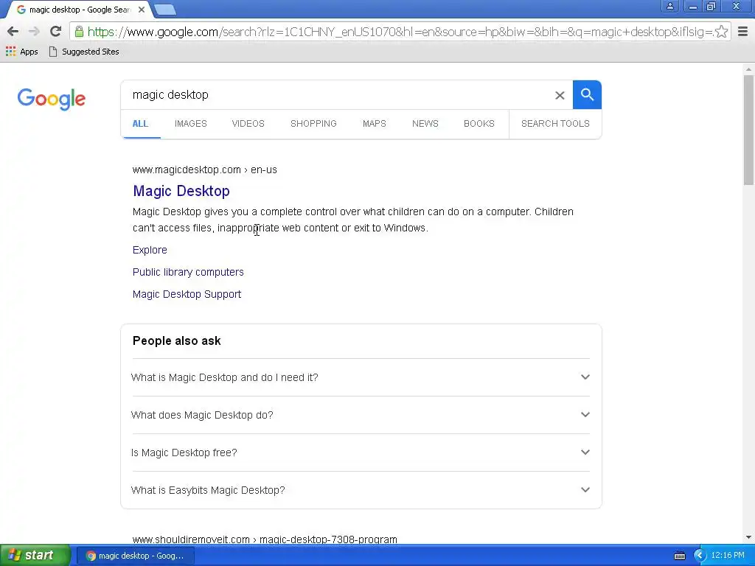Click the magic desktop tab title

pyautogui.click(x=80, y=10)
